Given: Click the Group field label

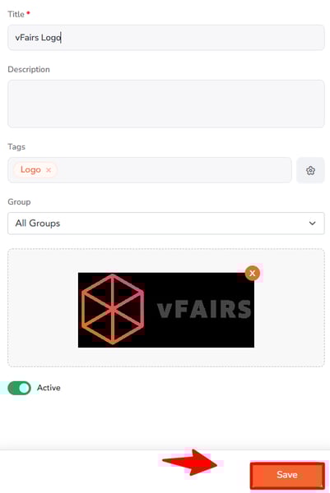Looking at the screenshot, I should 19,202.
